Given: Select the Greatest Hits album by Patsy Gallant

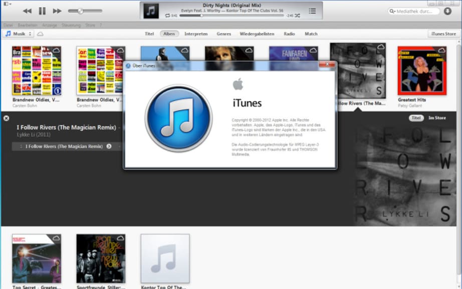Looking at the screenshot, I should (x=422, y=70).
